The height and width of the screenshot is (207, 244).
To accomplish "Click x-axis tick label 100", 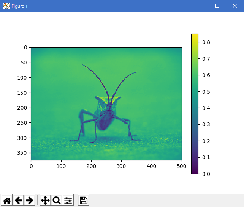I will (x=61, y=166).
